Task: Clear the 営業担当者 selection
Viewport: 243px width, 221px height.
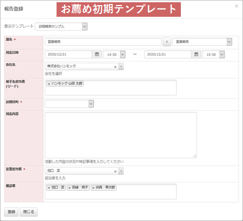Action: 115,171
